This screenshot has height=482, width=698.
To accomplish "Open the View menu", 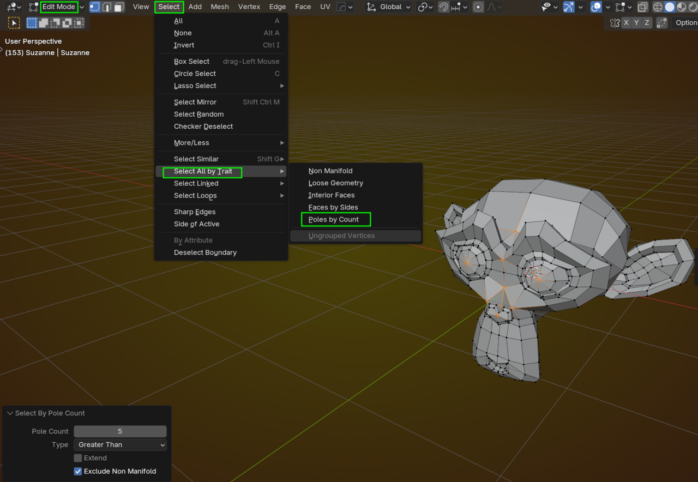I will click(x=141, y=7).
